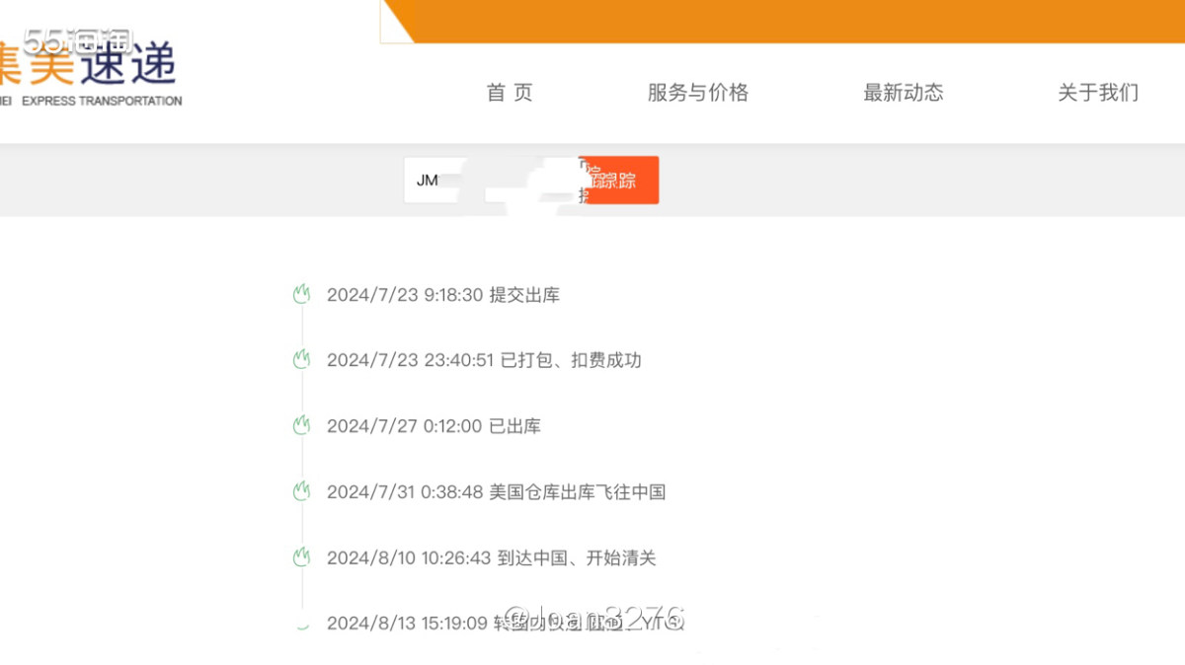Open the 最新动态 news section
The image size is (1185, 665).
coord(903,93)
